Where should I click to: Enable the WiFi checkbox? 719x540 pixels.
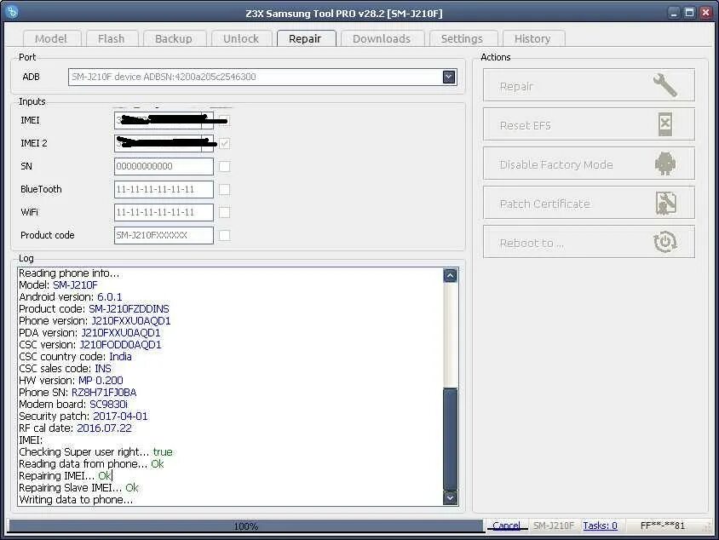point(224,212)
